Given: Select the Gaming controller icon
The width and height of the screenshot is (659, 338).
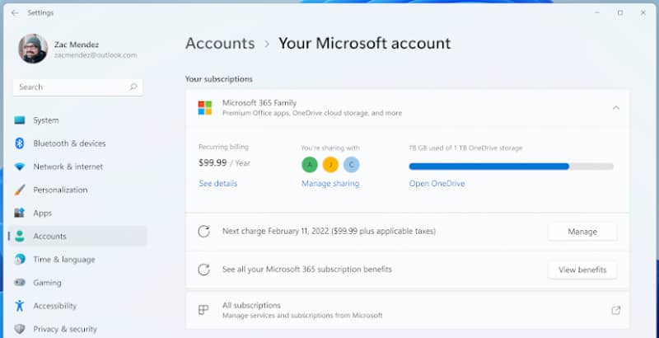Looking at the screenshot, I should click(x=19, y=283).
